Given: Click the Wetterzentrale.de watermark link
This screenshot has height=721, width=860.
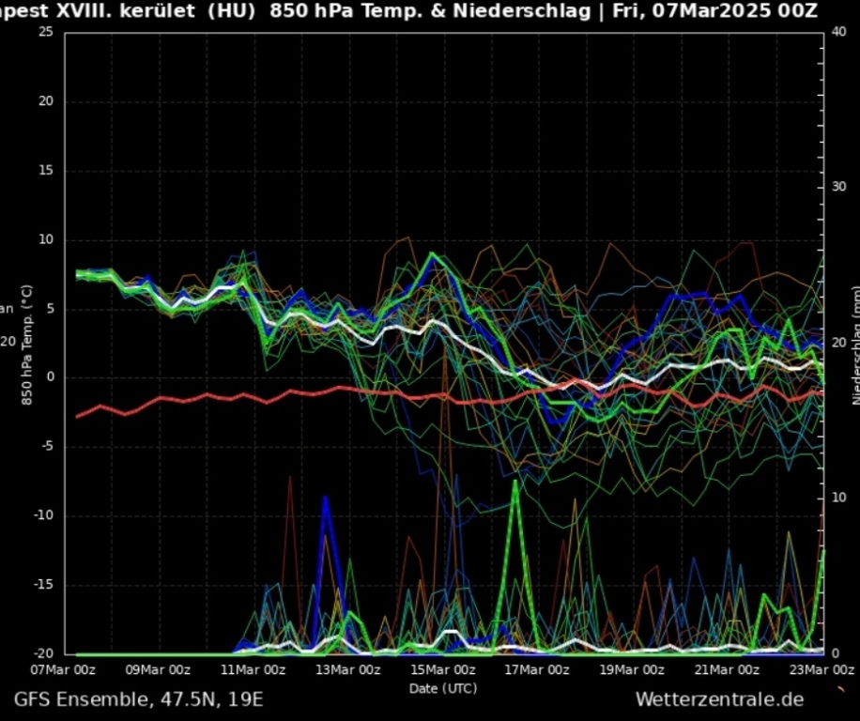Looking at the screenshot, I should [x=719, y=699].
